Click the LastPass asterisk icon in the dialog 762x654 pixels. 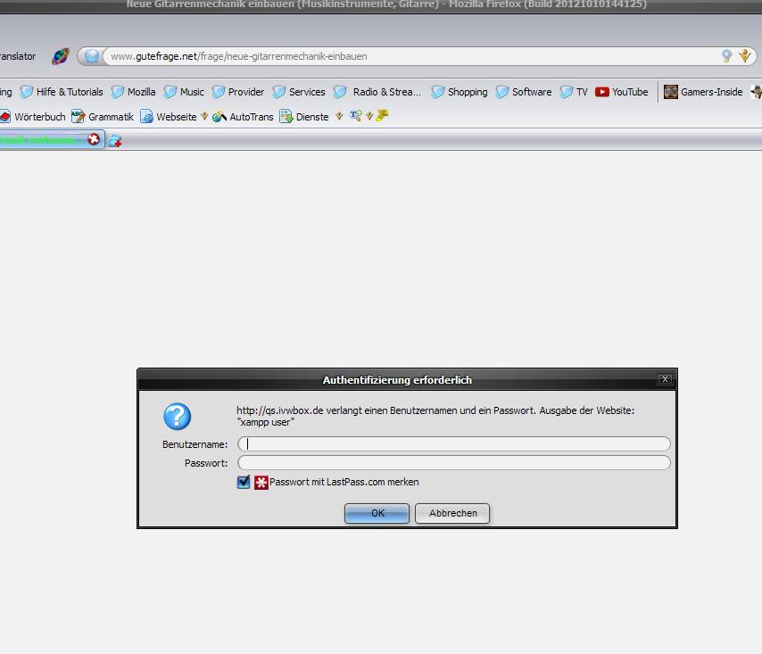(259, 482)
